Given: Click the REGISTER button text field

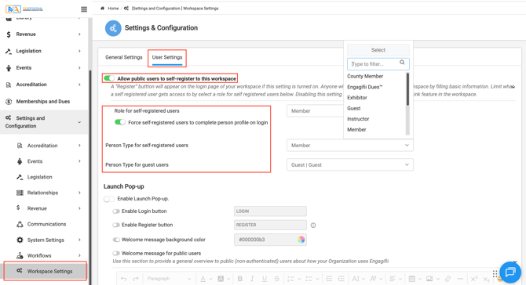Looking at the screenshot, I should click(270, 225).
